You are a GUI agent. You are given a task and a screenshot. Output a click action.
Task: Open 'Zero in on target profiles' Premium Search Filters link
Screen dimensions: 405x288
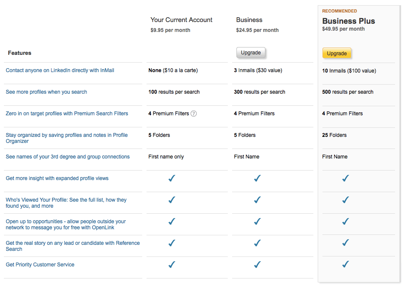click(67, 114)
